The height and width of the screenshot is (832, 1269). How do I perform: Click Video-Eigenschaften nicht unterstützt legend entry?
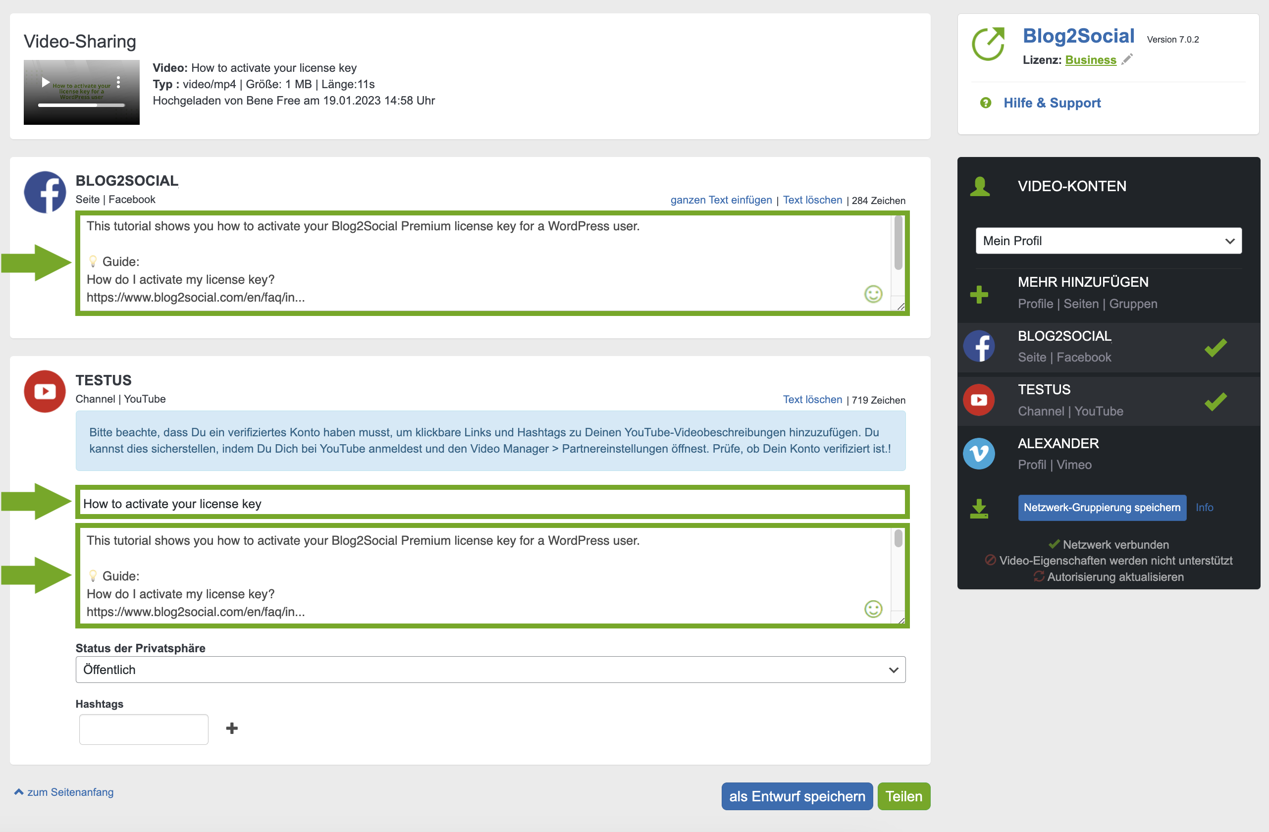[1109, 561]
